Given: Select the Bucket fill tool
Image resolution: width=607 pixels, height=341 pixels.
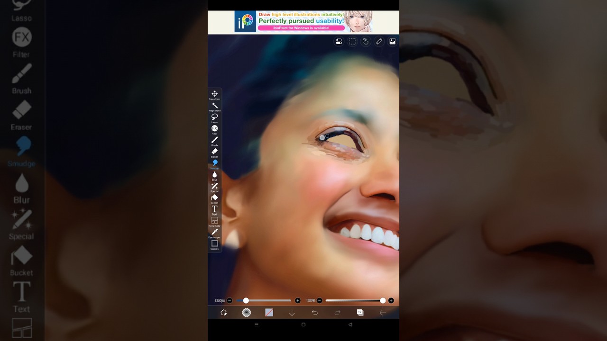Looking at the screenshot, I should tap(214, 199).
